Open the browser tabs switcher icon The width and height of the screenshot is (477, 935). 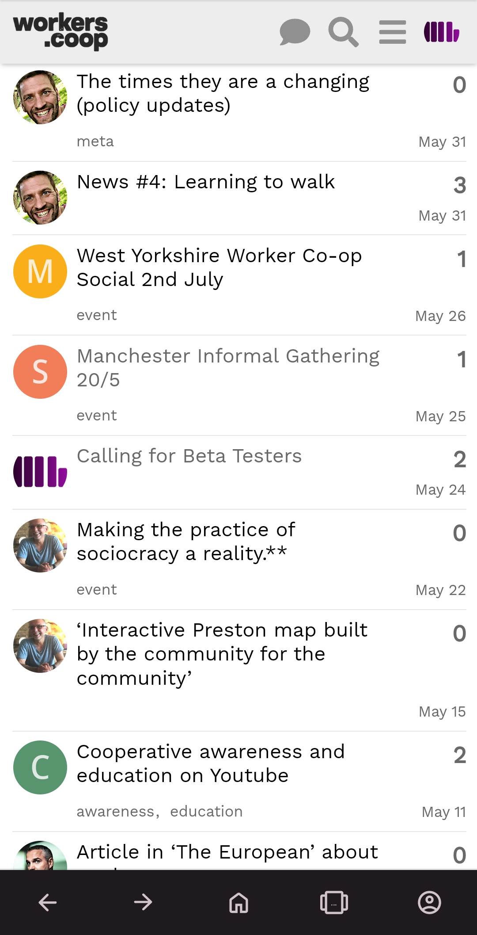pyautogui.click(x=334, y=902)
